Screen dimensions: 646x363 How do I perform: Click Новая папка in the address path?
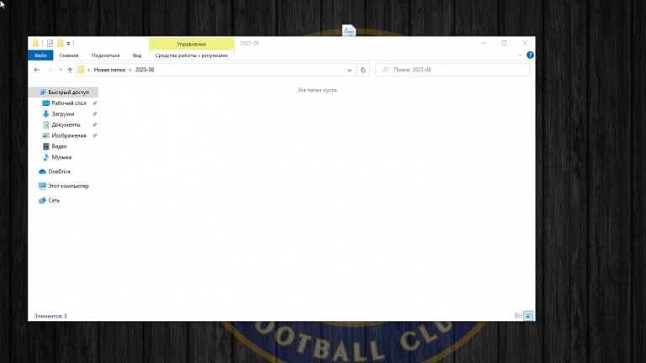[x=109, y=70]
